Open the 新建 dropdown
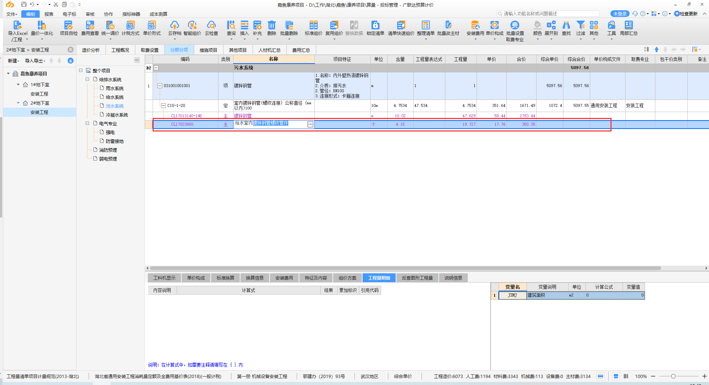The height and width of the screenshot is (385, 709). (13, 61)
